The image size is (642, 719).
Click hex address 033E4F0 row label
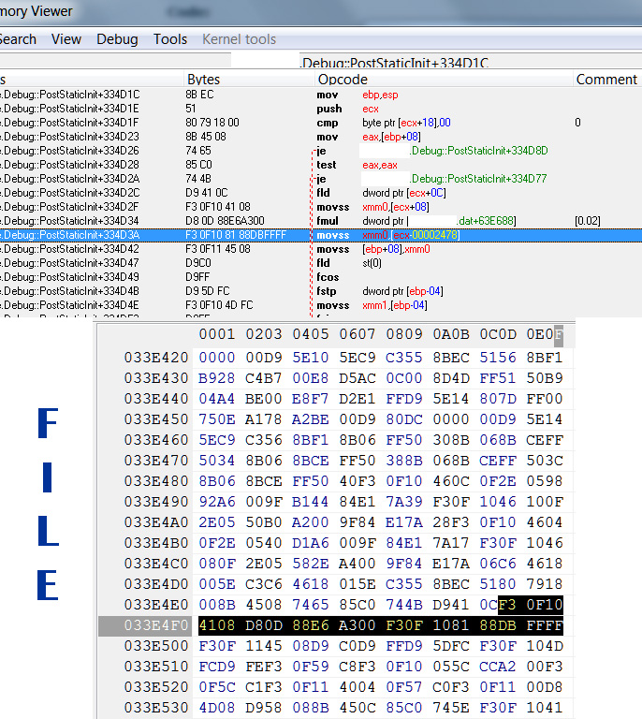pos(155,625)
